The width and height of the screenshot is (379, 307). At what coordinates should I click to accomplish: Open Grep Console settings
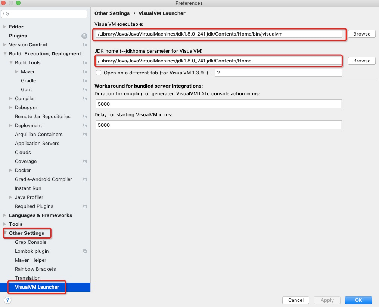31,242
